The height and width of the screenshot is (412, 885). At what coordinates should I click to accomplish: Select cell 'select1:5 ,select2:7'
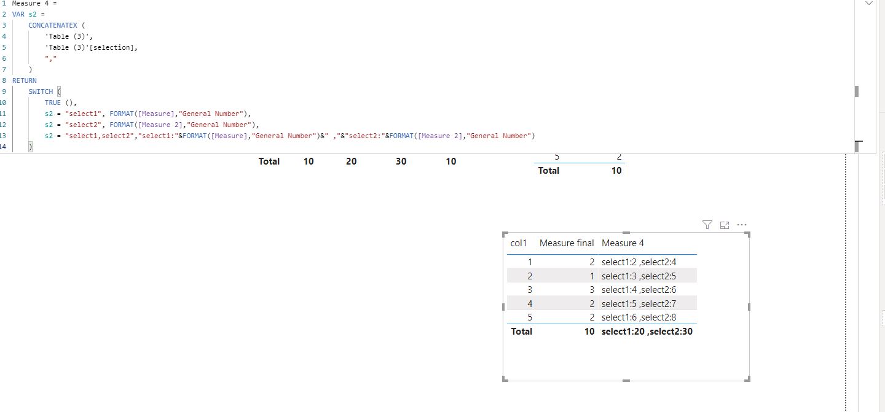pyautogui.click(x=639, y=303)
